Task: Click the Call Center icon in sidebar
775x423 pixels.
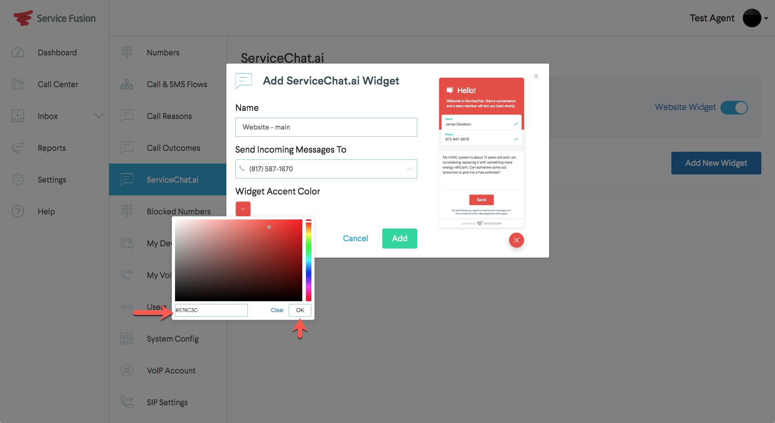Action: pos(18,85)
